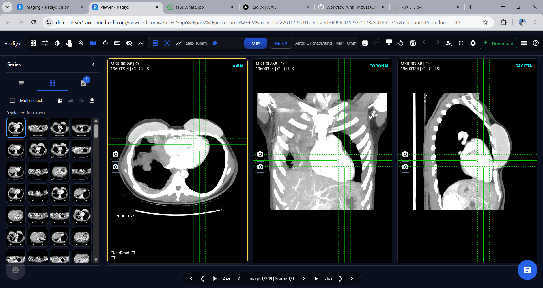
Task: Select the pan hand tool
Action: tap(69, 43)
